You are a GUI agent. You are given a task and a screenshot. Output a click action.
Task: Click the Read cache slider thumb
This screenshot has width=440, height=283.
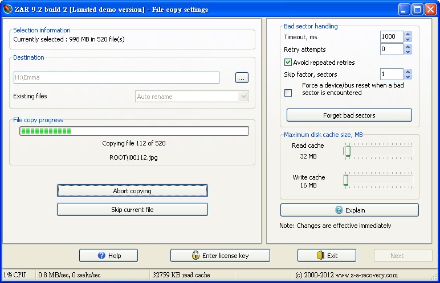(x=348, y=151)
